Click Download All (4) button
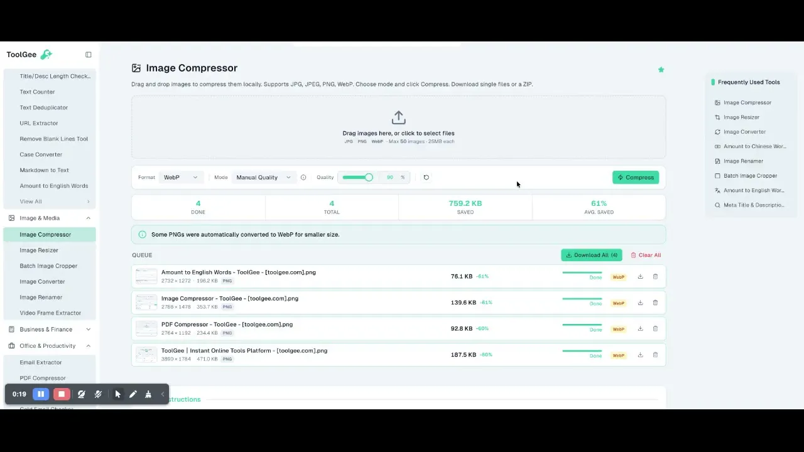The image size is (804, 452). (x=591, y=255)
